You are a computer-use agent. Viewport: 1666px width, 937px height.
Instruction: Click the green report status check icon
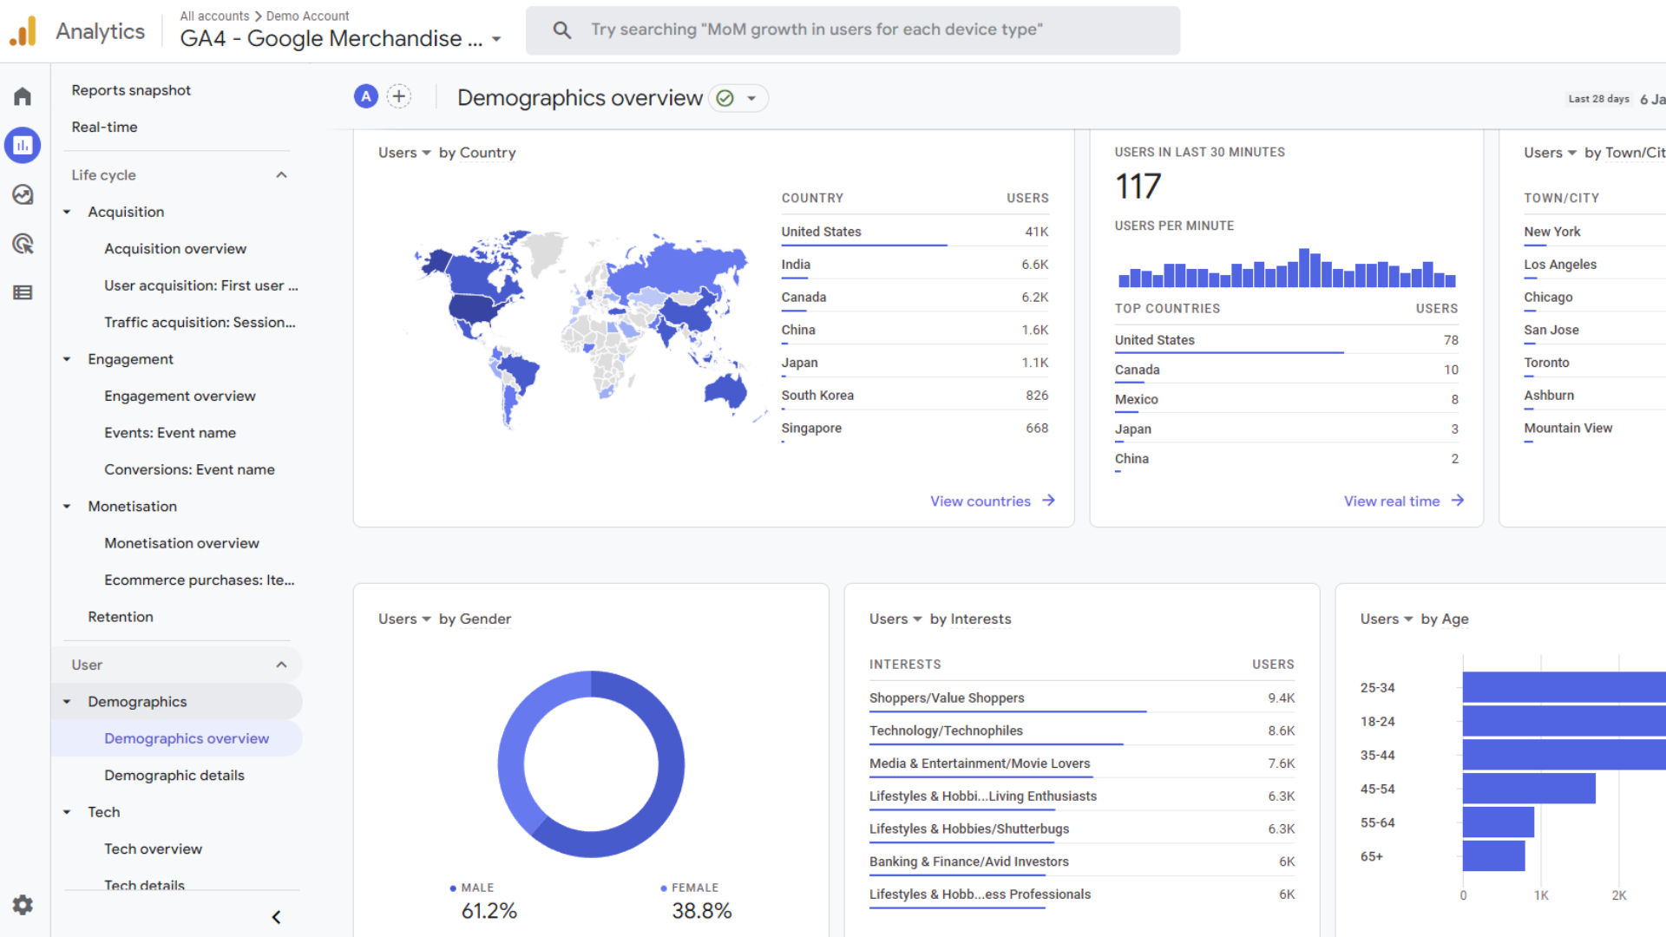(725, 98)
